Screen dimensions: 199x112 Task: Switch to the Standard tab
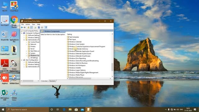pos(52,81)
